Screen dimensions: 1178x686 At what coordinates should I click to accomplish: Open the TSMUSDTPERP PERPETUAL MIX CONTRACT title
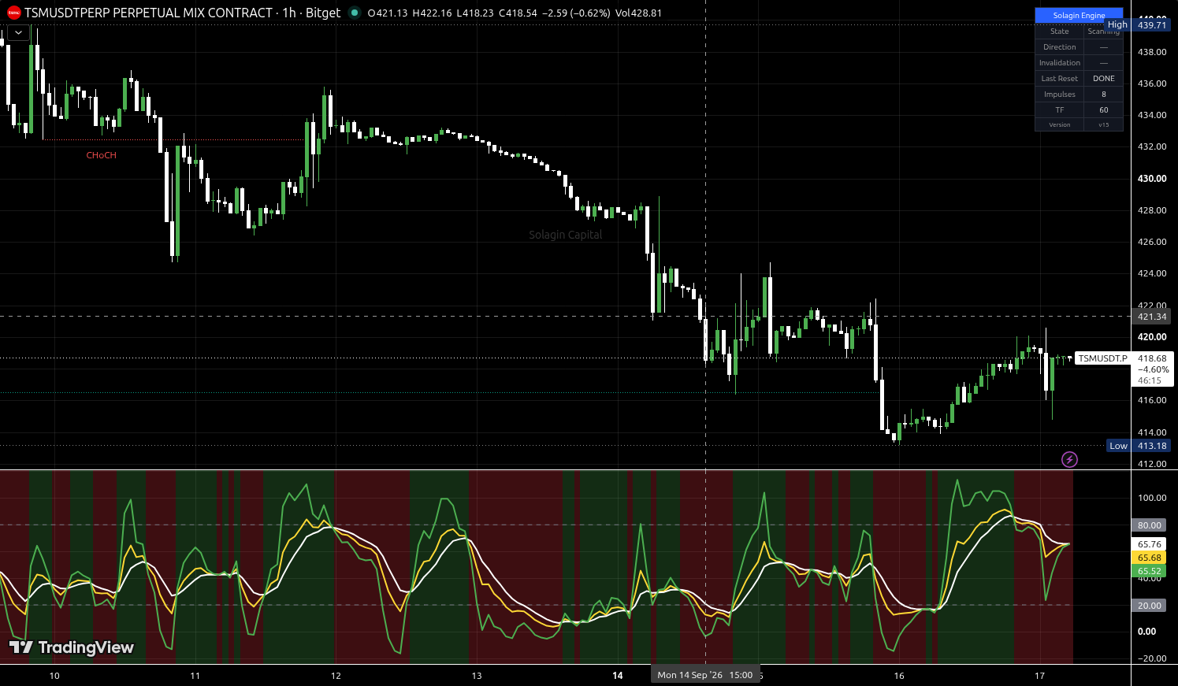click(148, 13)
